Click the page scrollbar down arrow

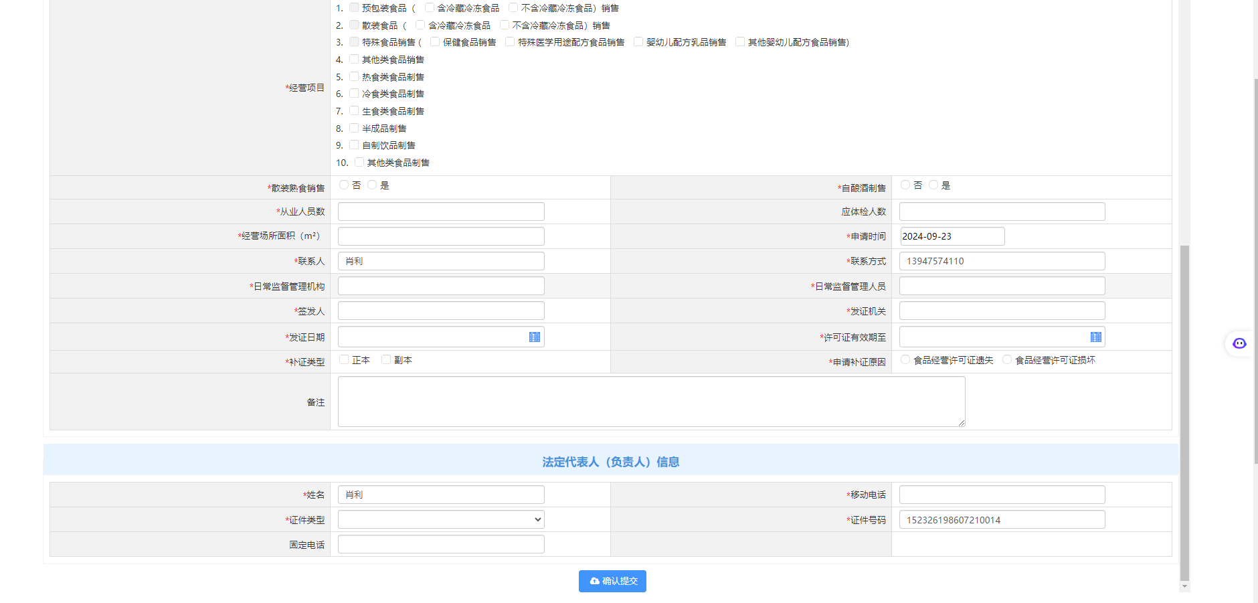[1184, 586]
